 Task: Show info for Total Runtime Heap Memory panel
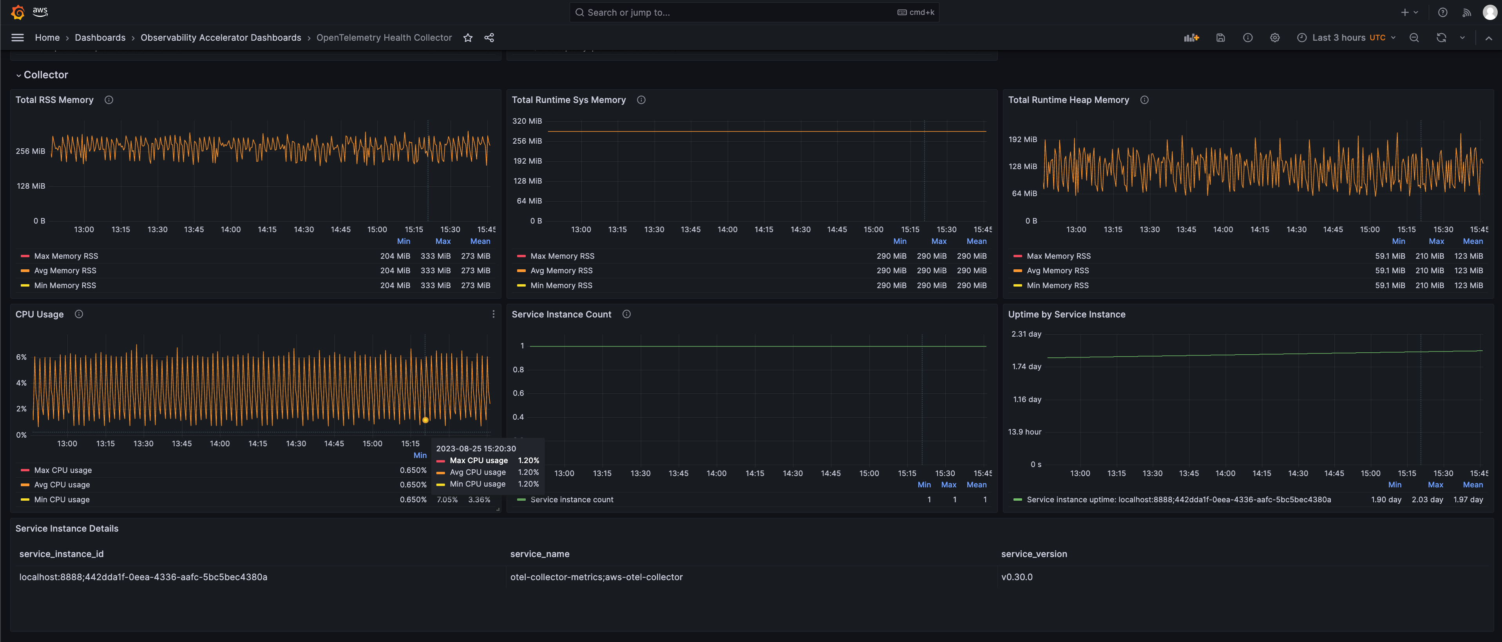(x=1145, y=100)
